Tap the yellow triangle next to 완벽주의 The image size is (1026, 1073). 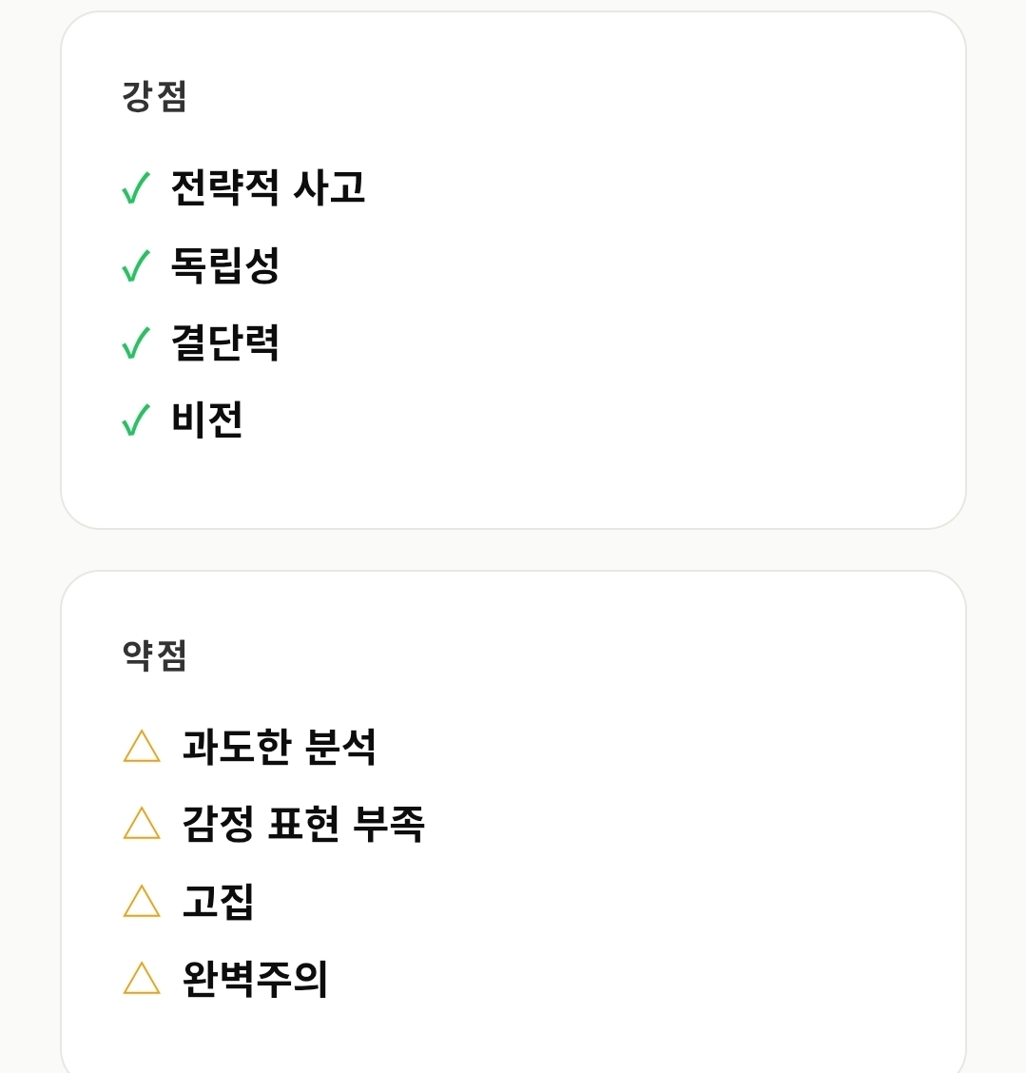tap(142, 979)
